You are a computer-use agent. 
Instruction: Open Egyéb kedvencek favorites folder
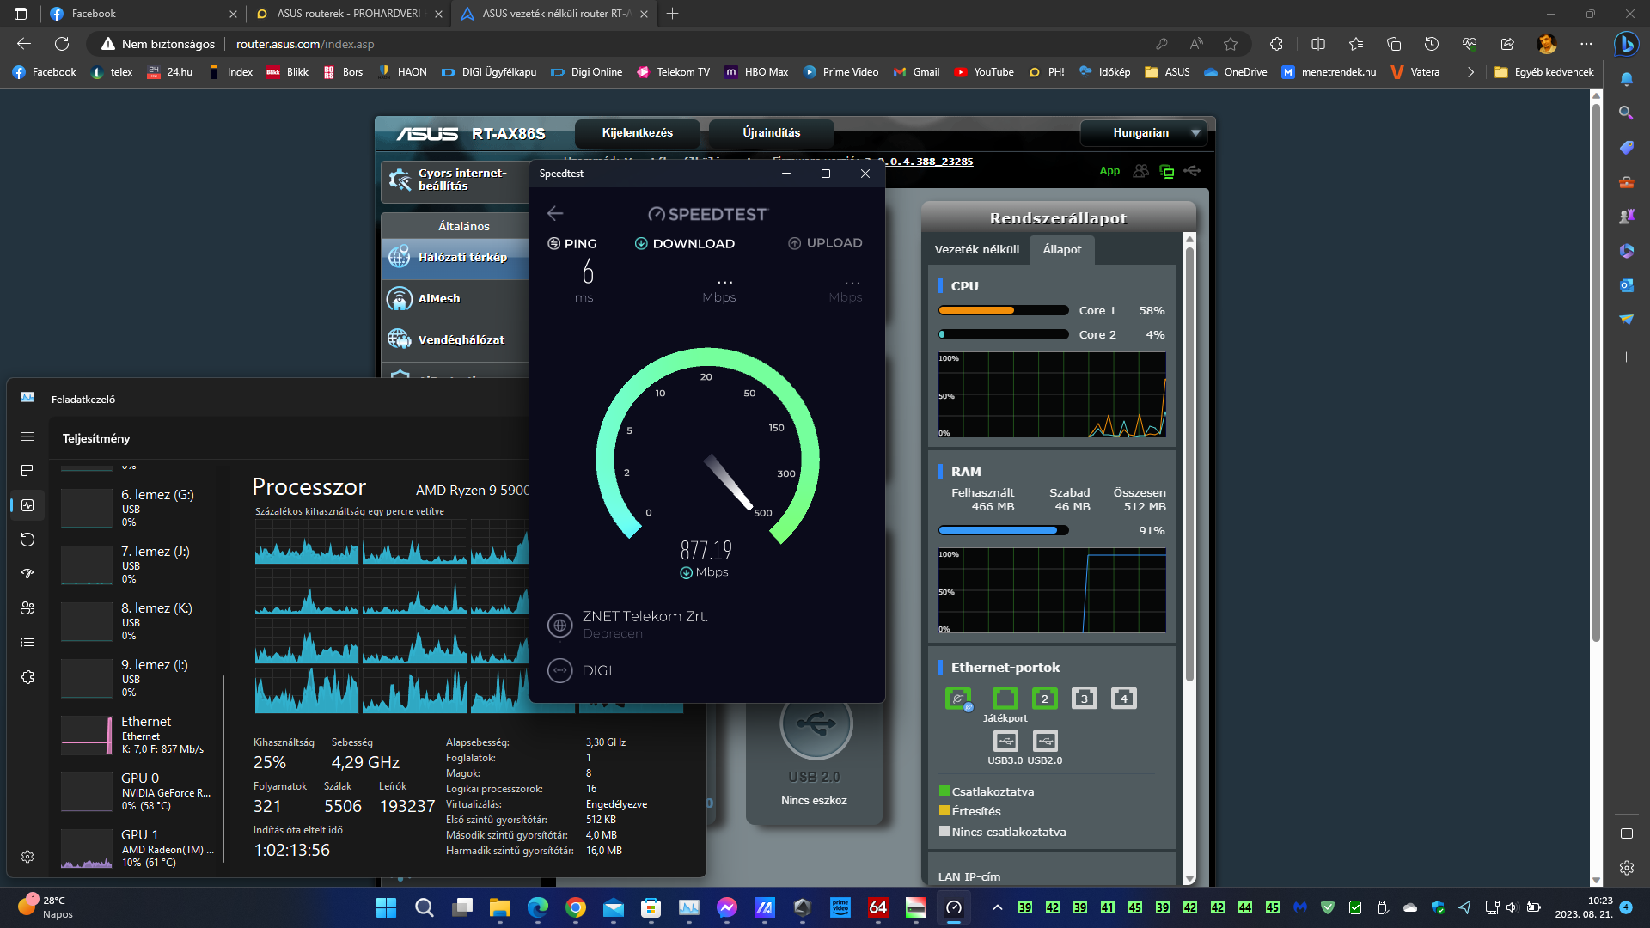[x=1544, y=72]
